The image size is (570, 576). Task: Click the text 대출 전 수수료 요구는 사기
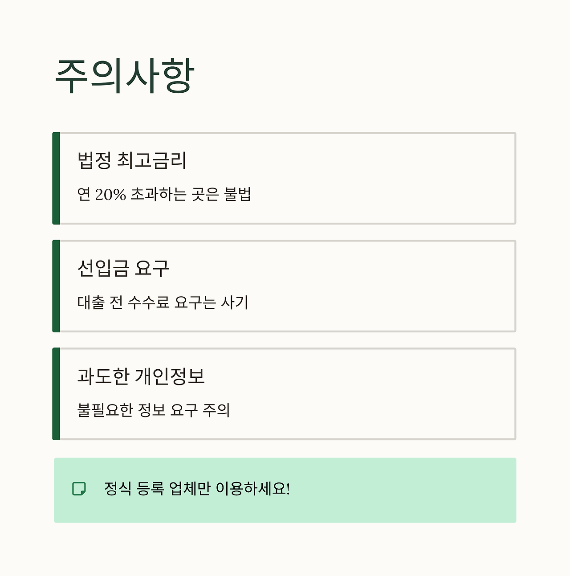click(x=163, y=302)
